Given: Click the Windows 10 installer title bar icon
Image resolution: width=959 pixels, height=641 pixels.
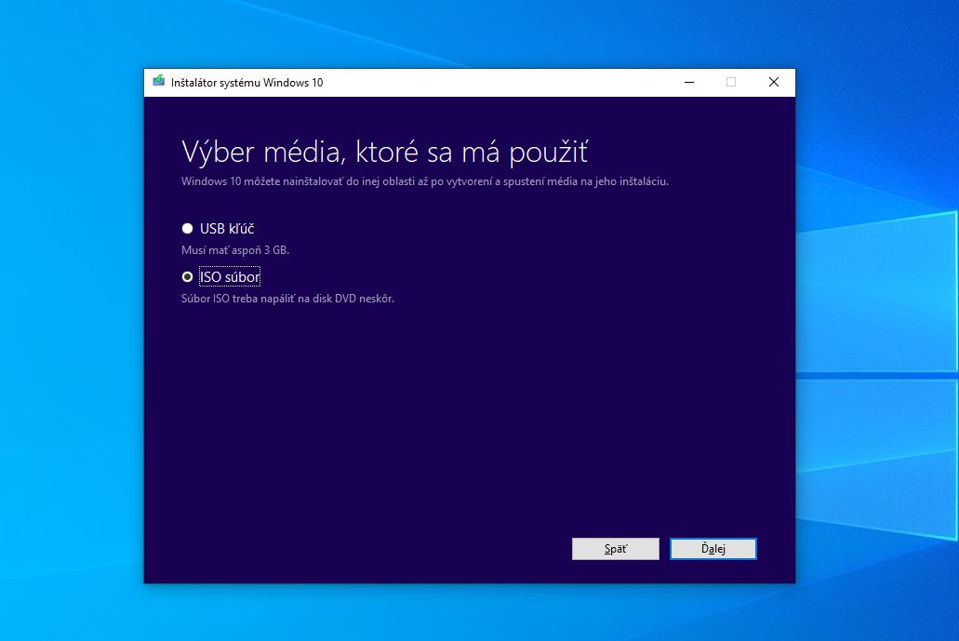Looking at the screenshot, I should (x=159, y=81).
